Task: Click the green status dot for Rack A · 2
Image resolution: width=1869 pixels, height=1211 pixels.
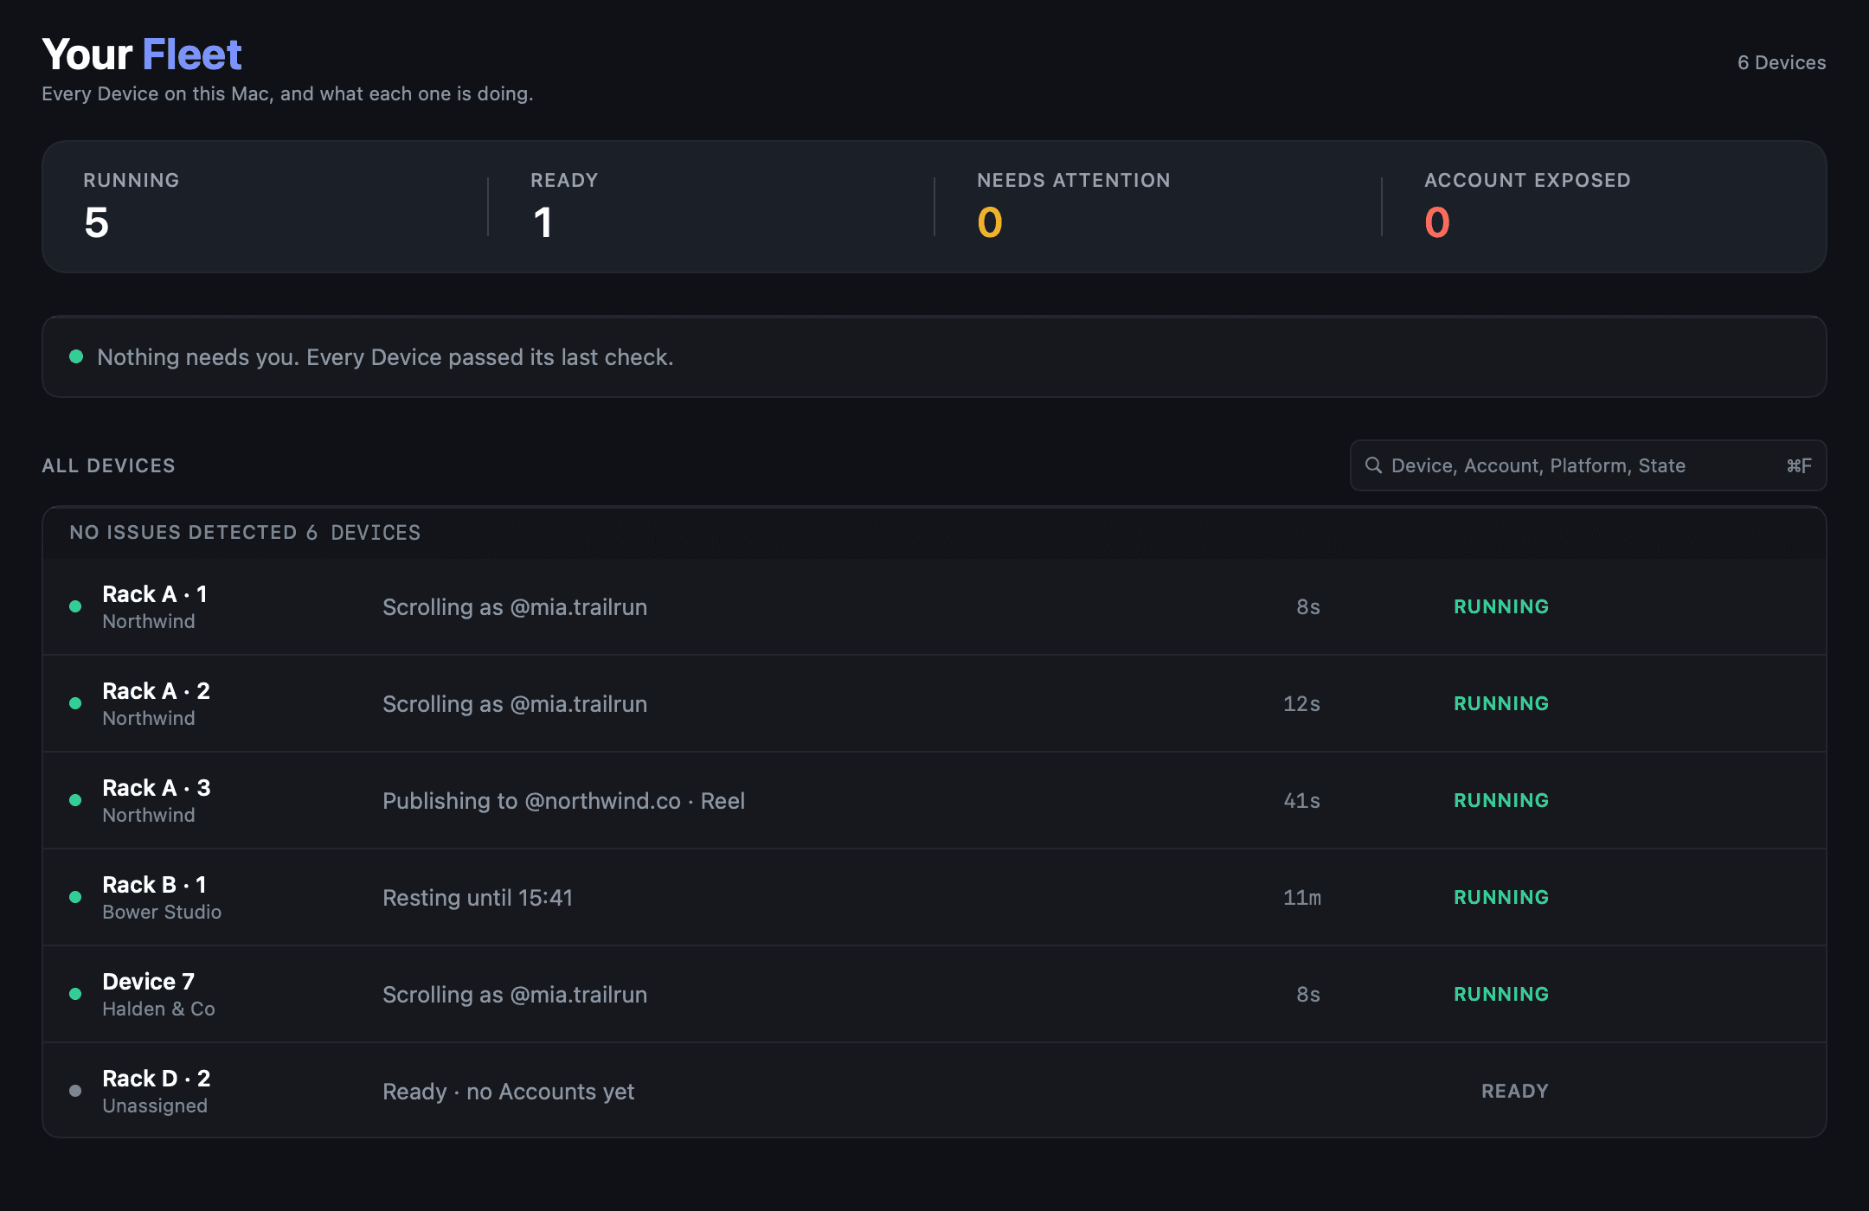Action: [x=75, y=703]
